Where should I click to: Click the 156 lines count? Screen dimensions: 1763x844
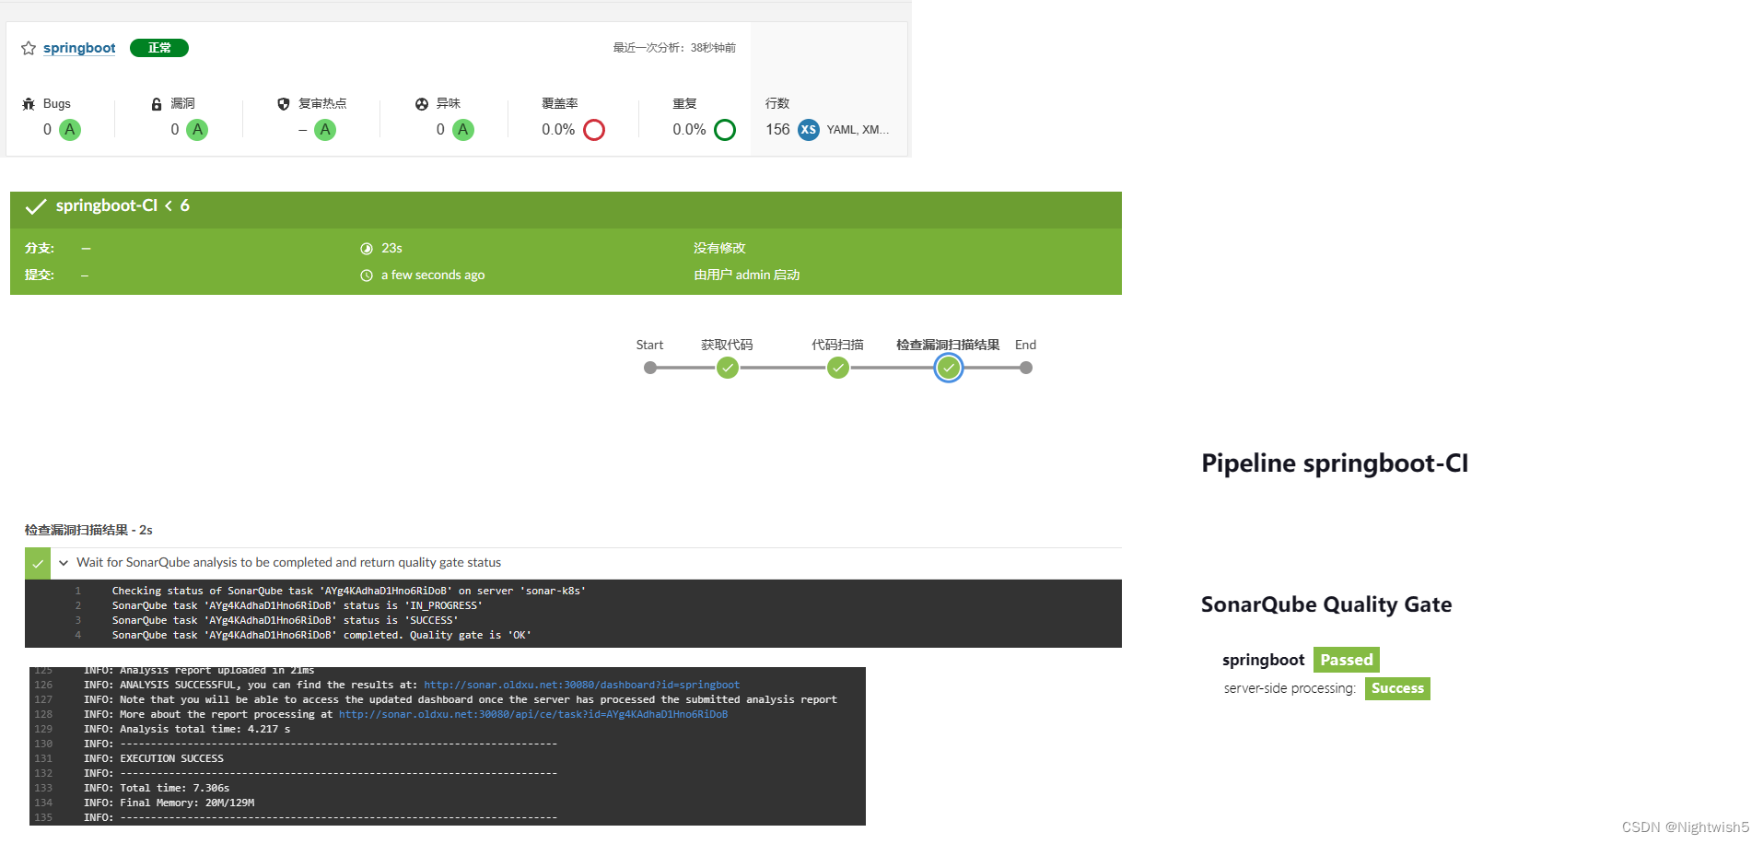(777, 130)
